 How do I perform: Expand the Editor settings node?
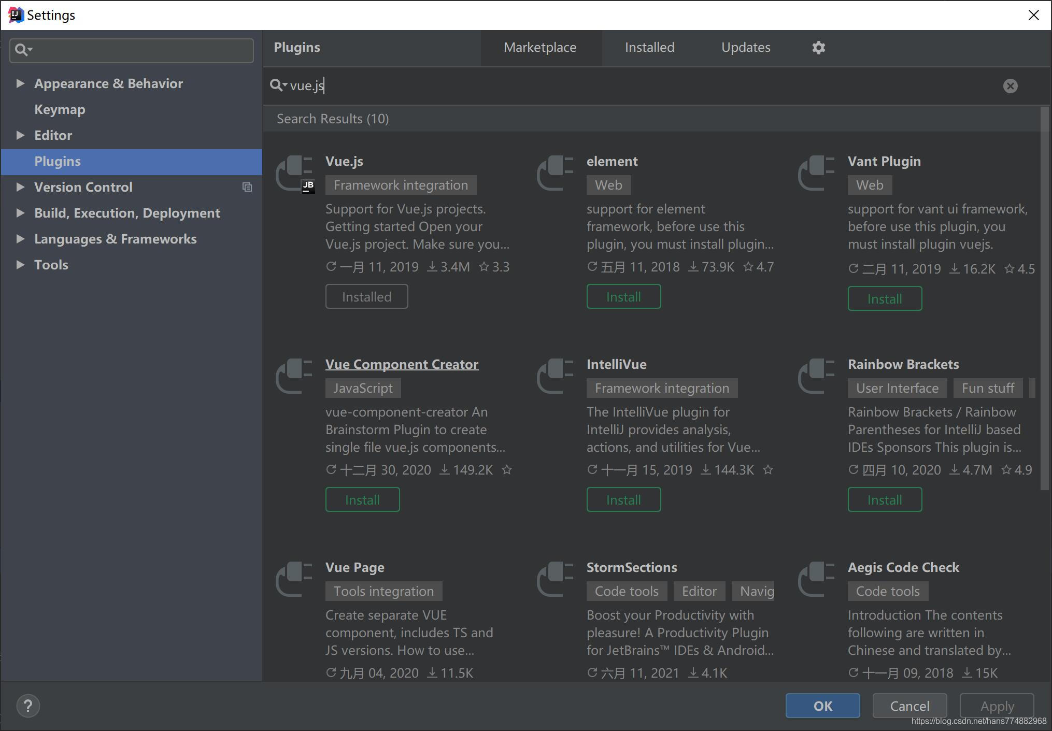click(x=20, y=135)
